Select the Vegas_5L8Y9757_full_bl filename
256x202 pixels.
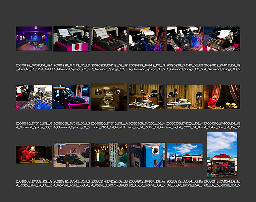click(x=109, y=184)
